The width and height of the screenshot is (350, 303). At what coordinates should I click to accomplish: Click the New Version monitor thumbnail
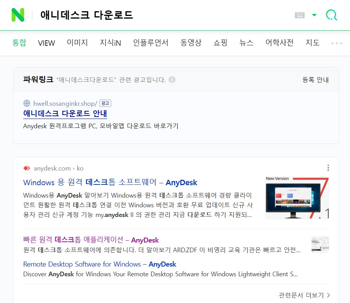tap(297, 198)
